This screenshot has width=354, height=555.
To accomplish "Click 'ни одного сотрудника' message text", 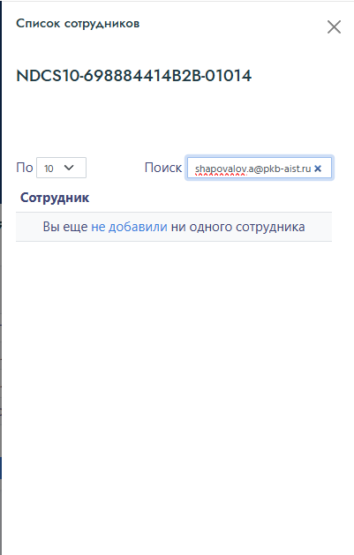I will 237,227.
